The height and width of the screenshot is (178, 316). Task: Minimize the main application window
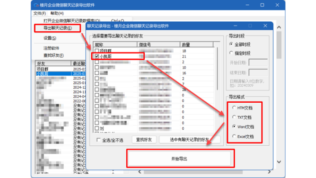pyautogui.click(x=247, y=5)
